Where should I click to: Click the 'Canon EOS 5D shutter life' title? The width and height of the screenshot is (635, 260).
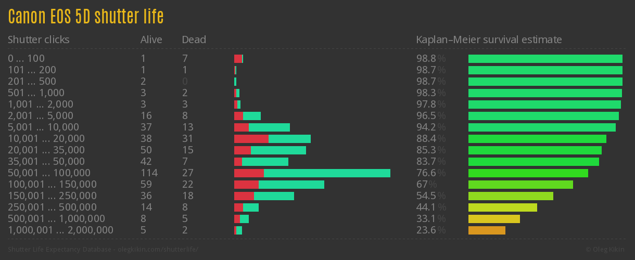[x=86, y=17]
